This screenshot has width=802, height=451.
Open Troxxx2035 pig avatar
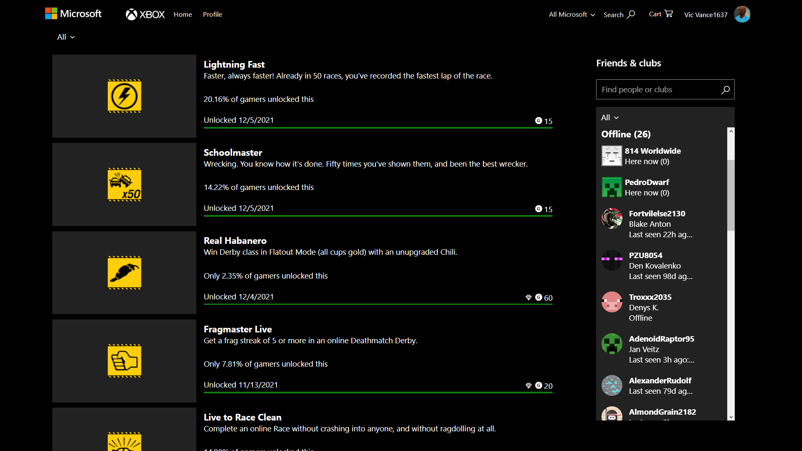point(612,302)
